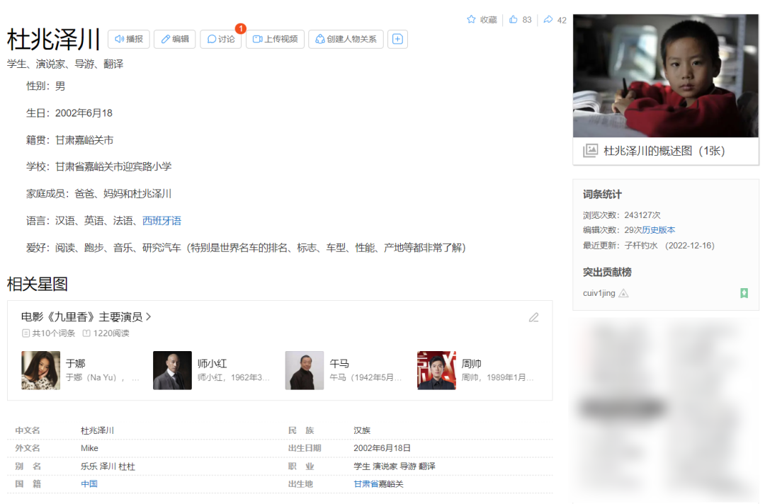Open 于娜's portrait thumbnail
Screen dimensions: 765x504
tap(41, 370)
